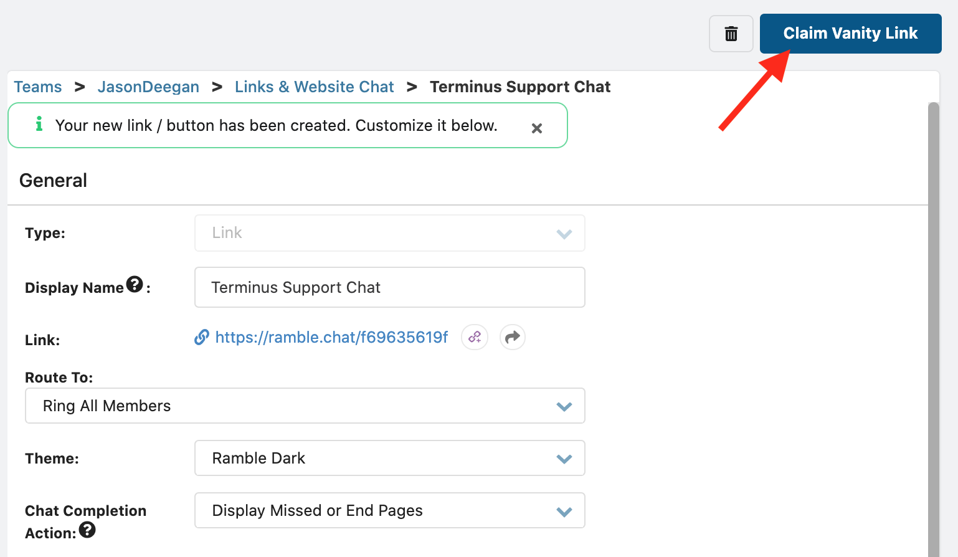Click the vertical page scrollbar
The width and height of the screenshot is (958, 557).
point(933,329)
